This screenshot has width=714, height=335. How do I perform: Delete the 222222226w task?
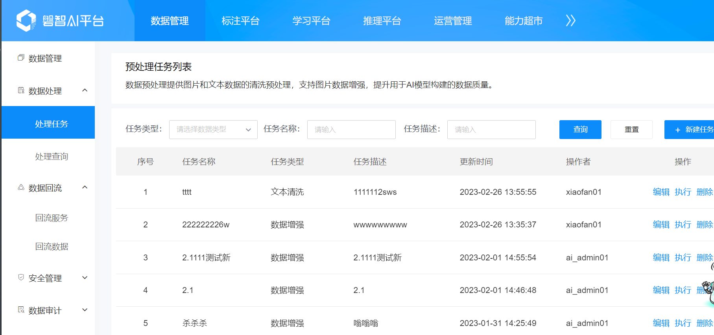coord(704,224)
